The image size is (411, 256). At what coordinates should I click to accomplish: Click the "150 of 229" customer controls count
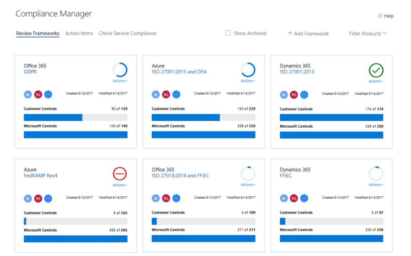[x=246, y=109]
